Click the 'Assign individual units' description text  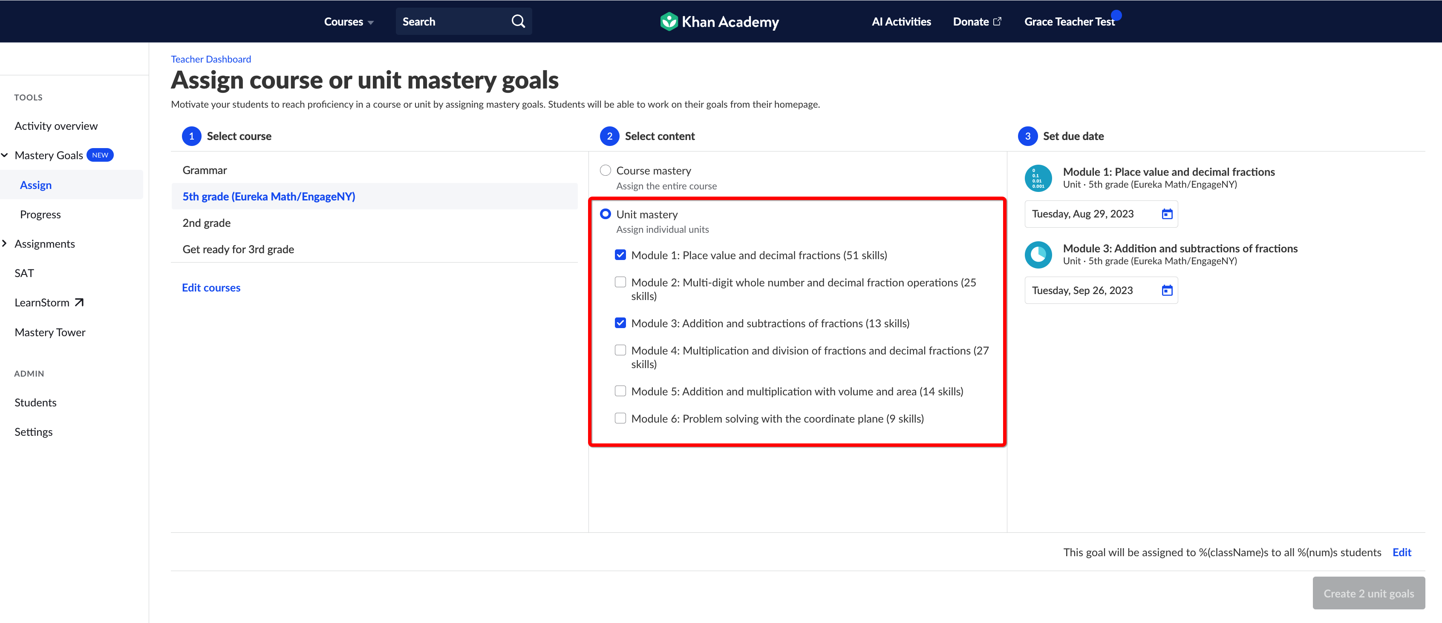tap(662, 229)
